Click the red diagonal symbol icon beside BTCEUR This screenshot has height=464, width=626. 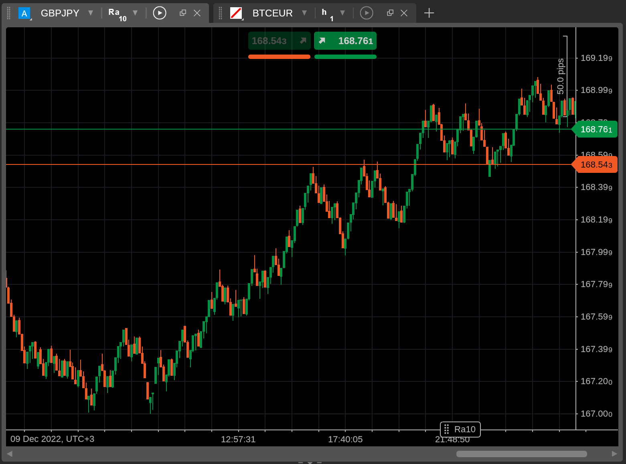[x=237, y=13]
